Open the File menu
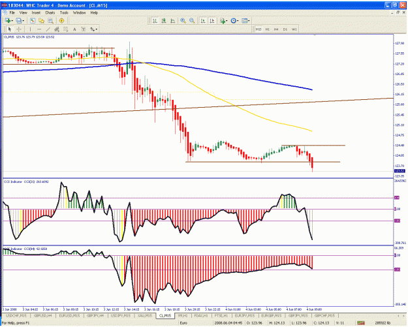This screenshot has width=408, height=327. 12,12
